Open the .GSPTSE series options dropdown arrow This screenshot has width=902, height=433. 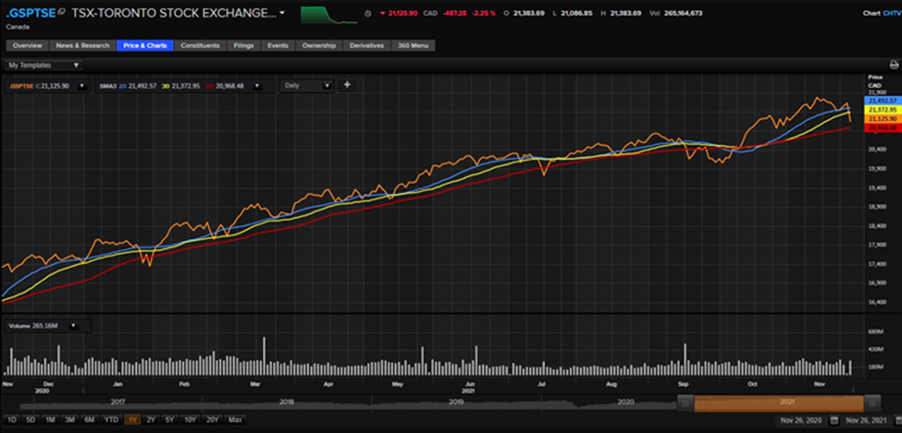tap(81, 86)
